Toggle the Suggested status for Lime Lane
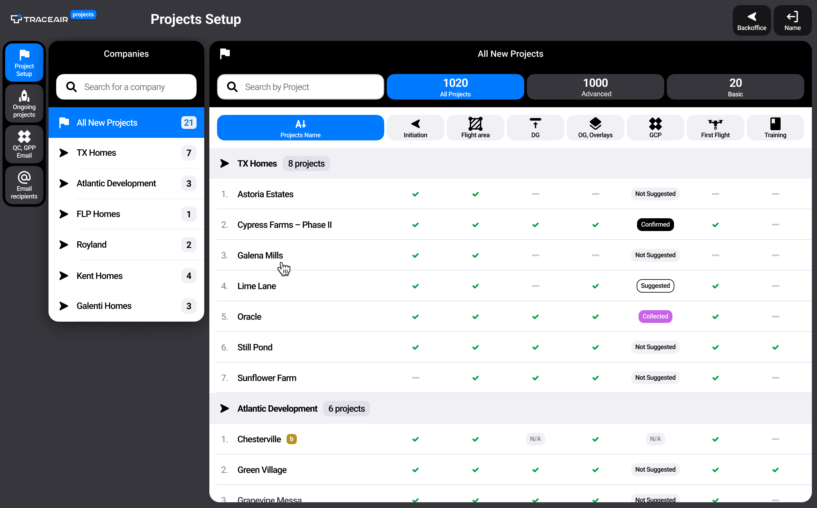Screen dimensions: 817x508 pyautogui.click(x=655, y=286)
